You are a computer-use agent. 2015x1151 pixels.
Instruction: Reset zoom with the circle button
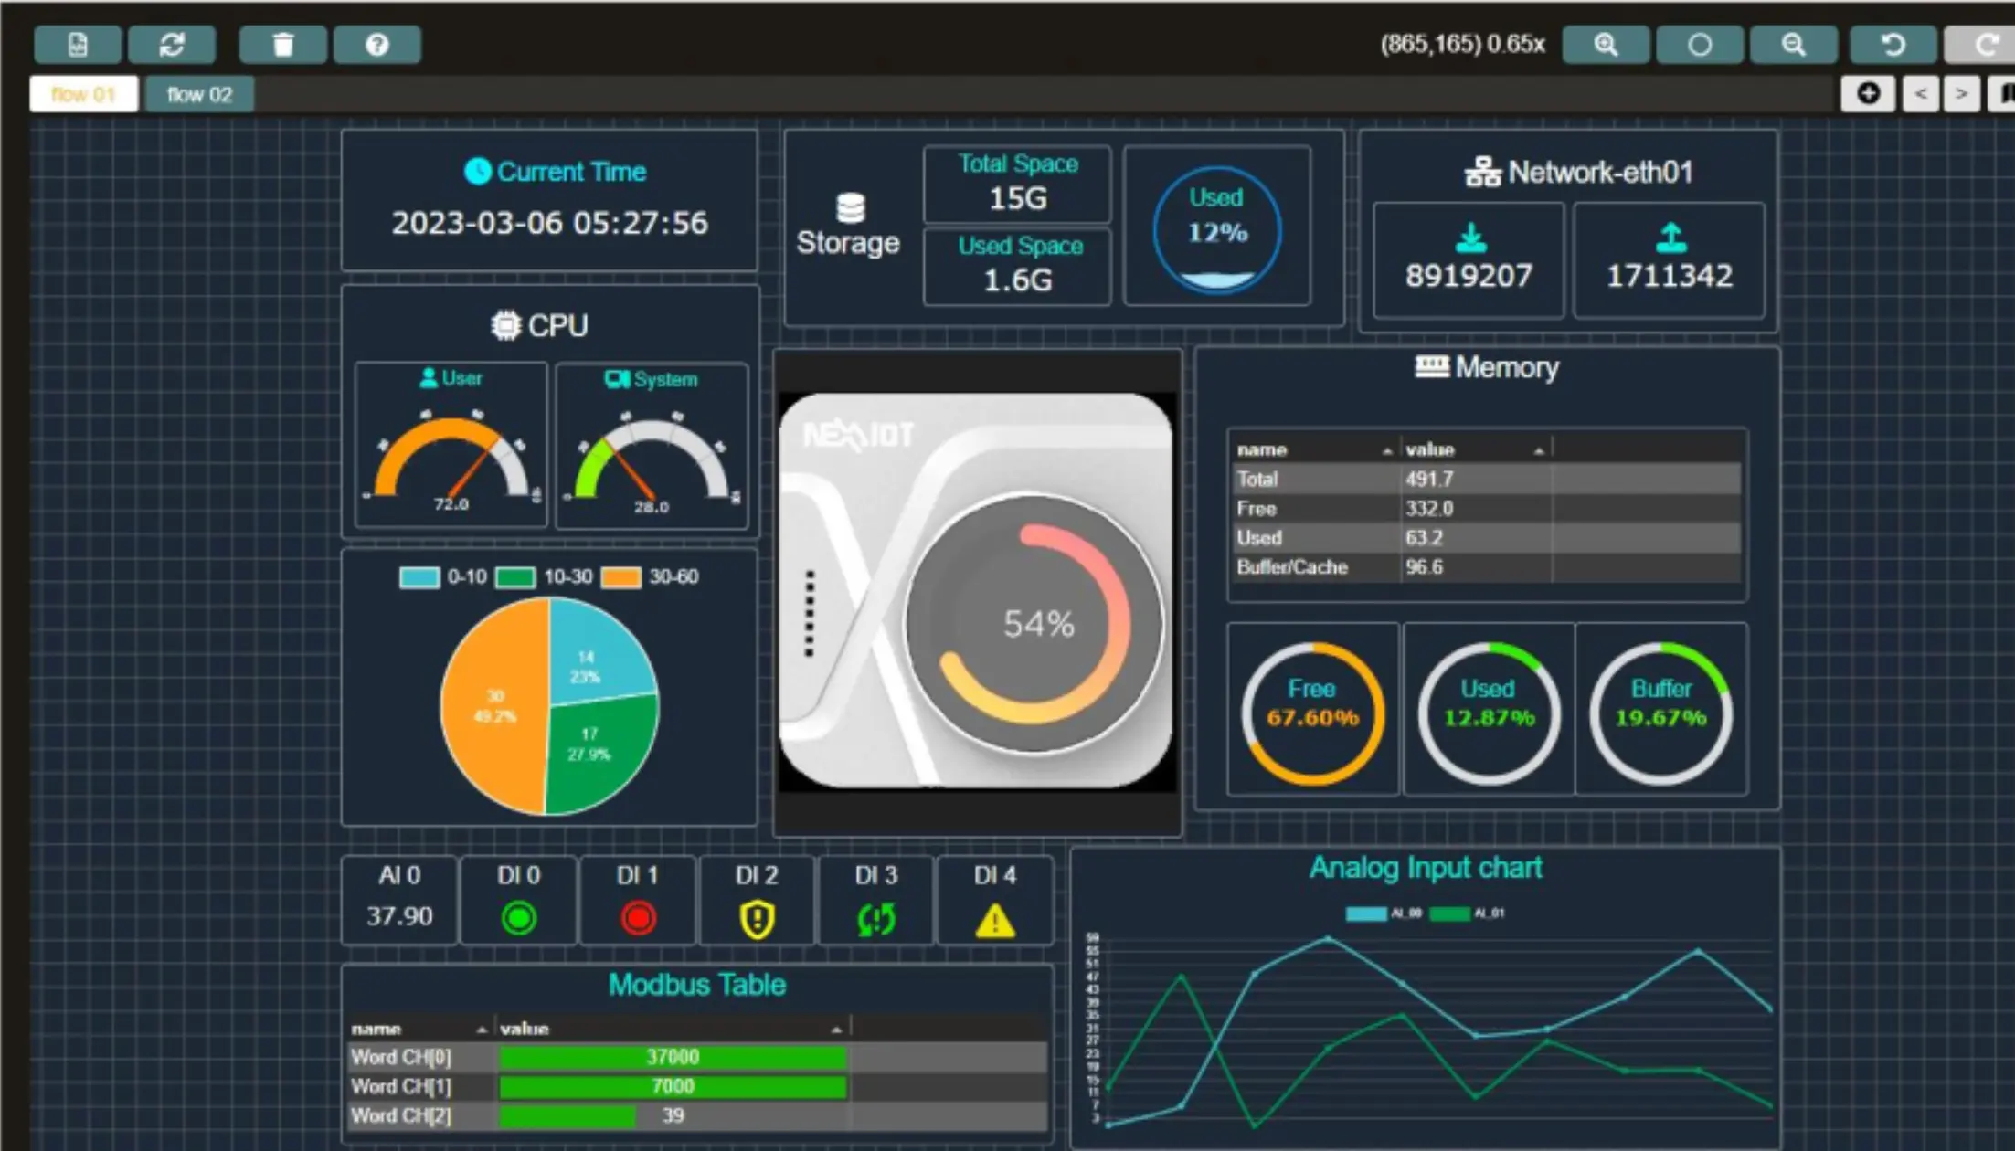pos(1699,44)
